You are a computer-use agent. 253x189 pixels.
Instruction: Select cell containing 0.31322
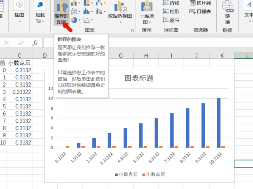(x=19, y=92)
